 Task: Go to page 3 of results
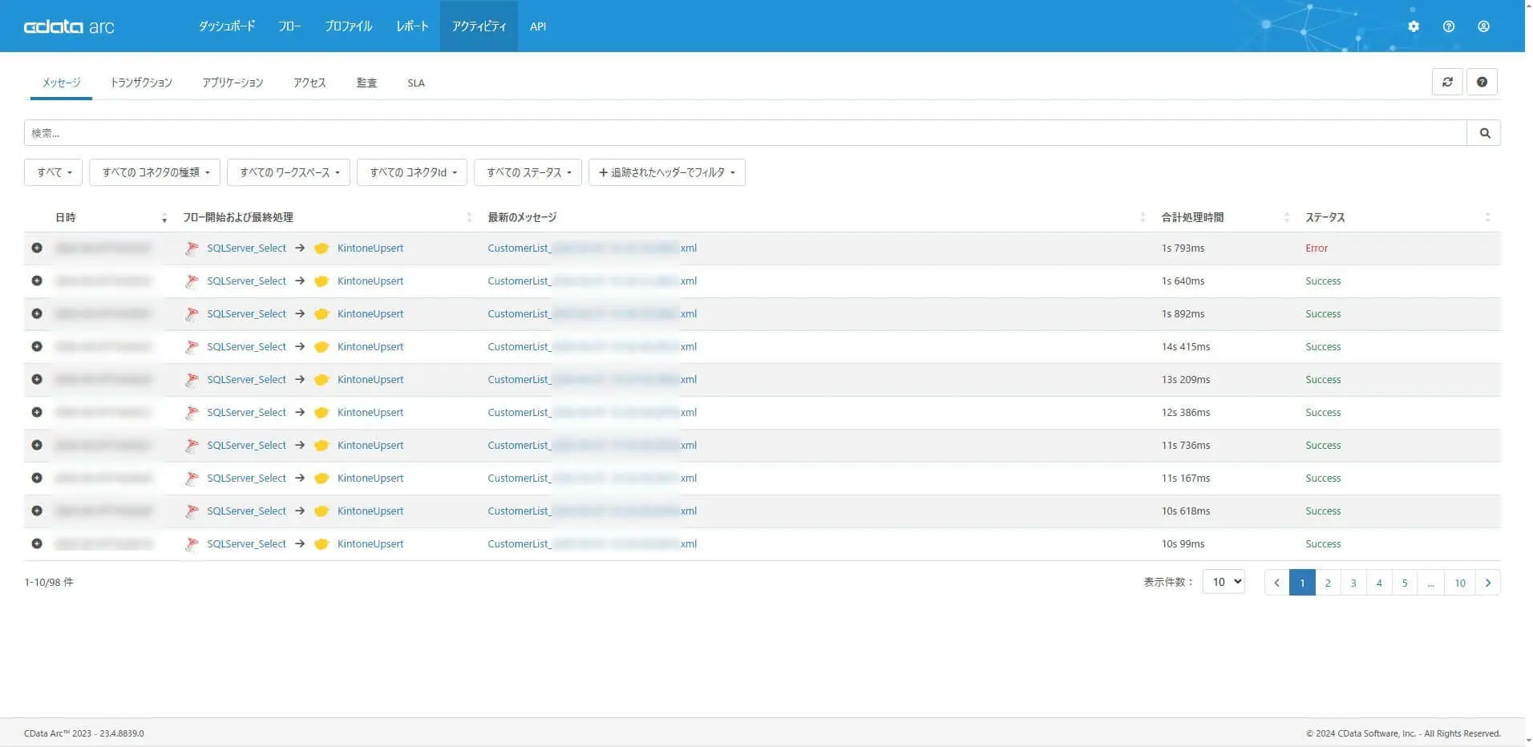[x=1353, y=583]
